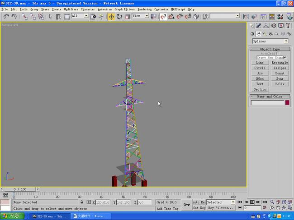The width and height of the screenshot is (294, 220).
Task: Open the All selection filter dropdown
Action: (86, 16)
